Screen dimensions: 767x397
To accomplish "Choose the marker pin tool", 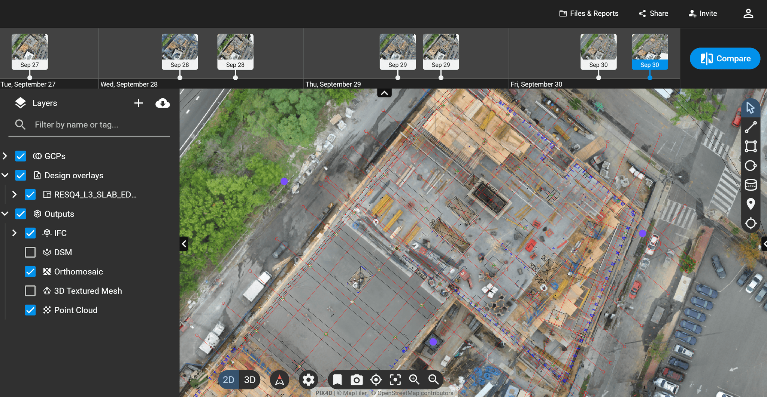I will coord(751,204).
